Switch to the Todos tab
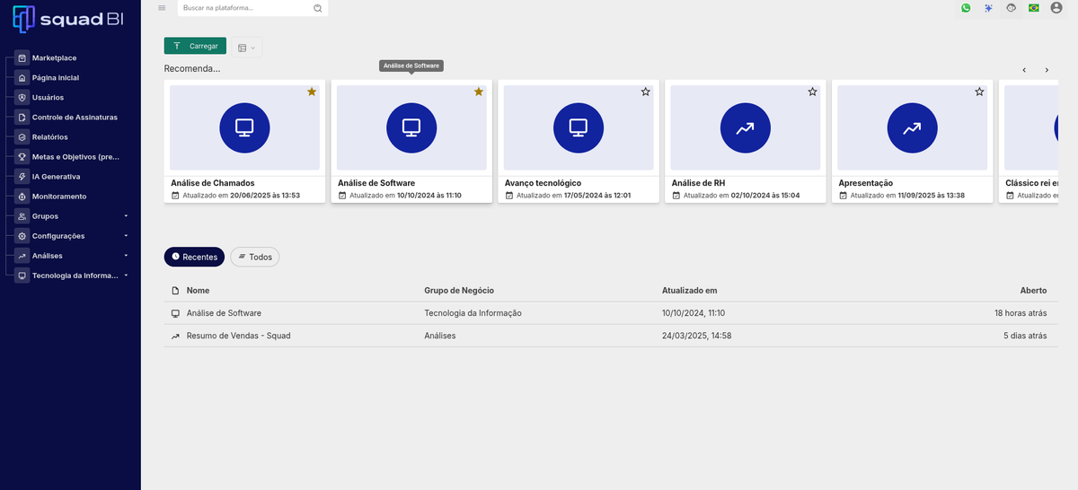Screen dimensions: 1078x490 (x=255, y=257)
